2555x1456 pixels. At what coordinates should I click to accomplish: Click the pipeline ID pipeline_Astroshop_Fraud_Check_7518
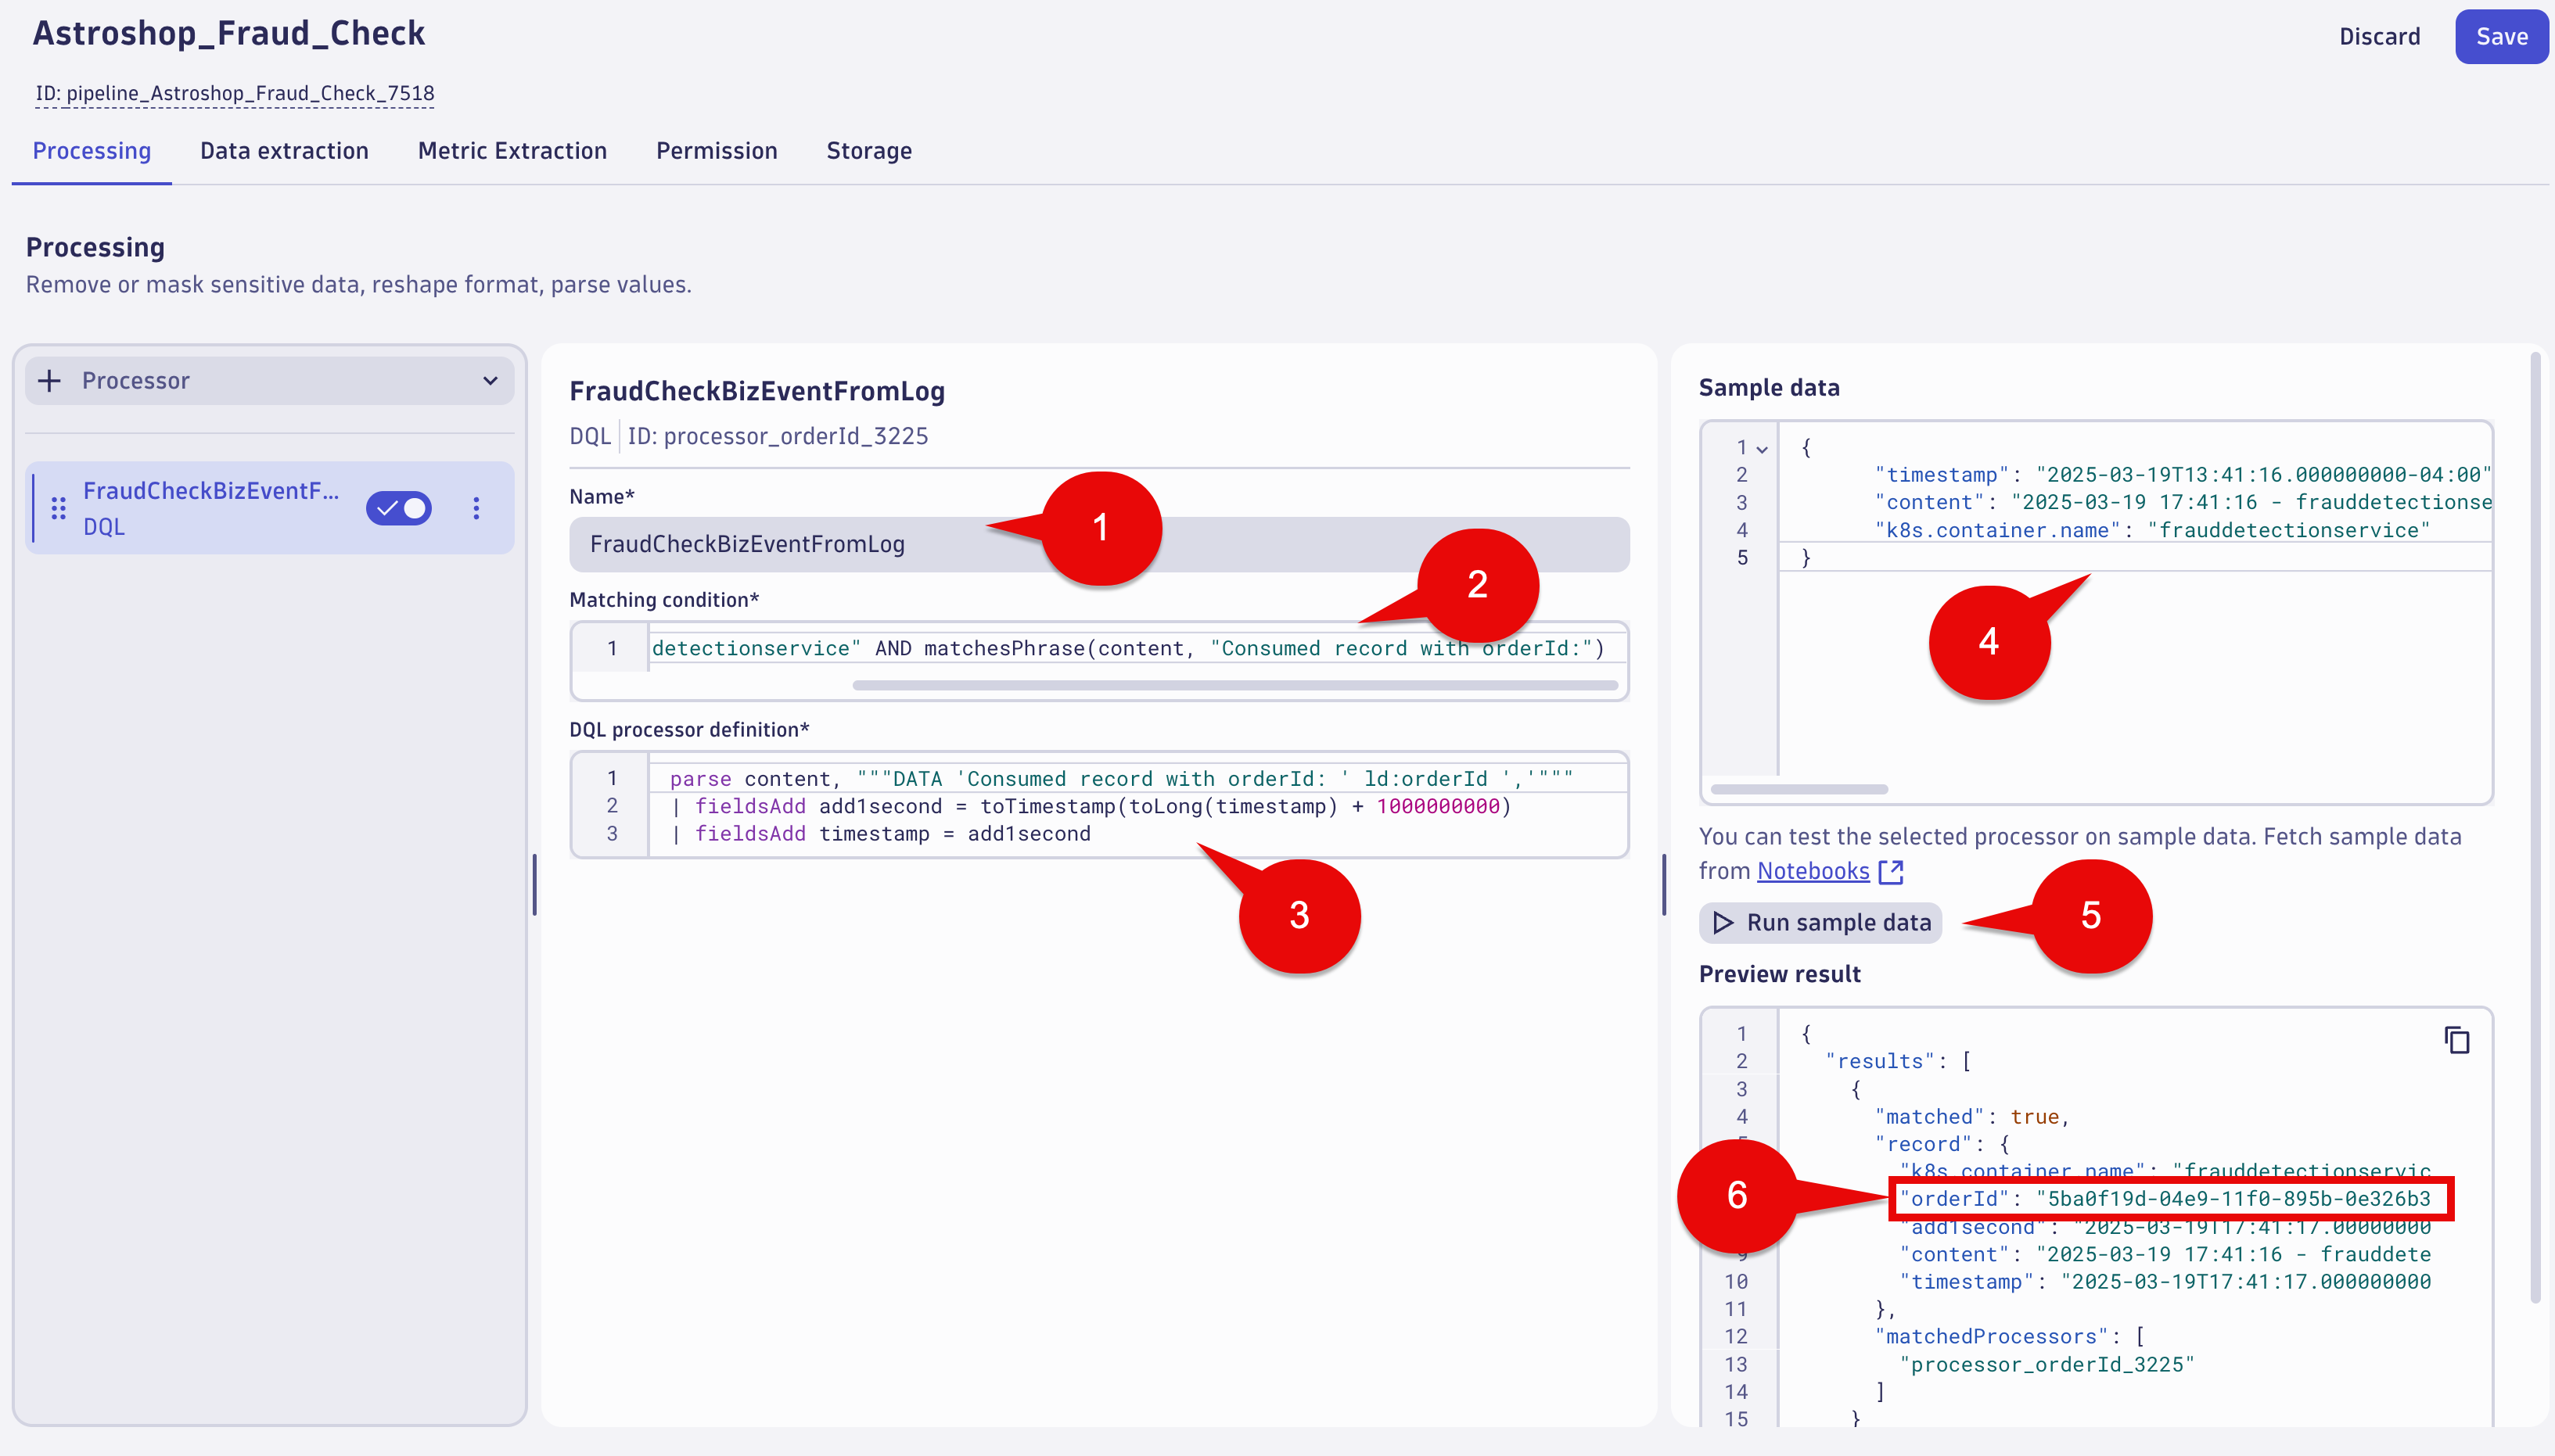click(x=235, y=93)
